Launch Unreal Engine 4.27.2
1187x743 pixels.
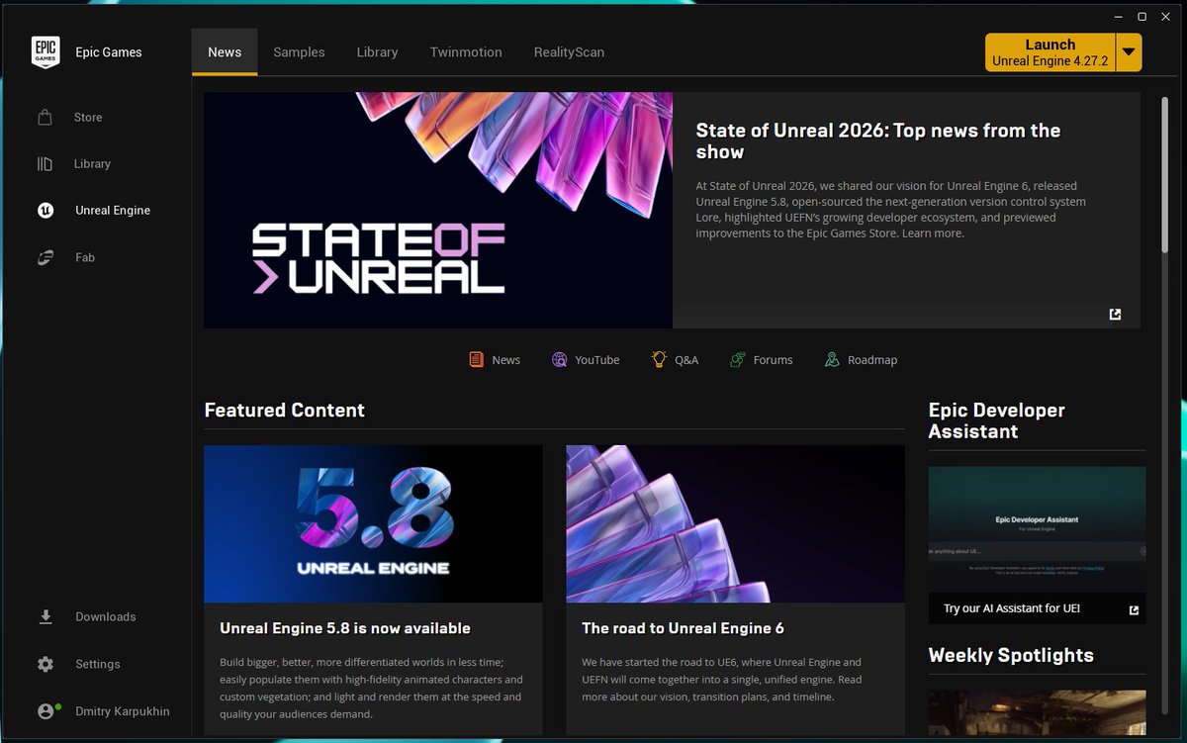pos(1050,52)
